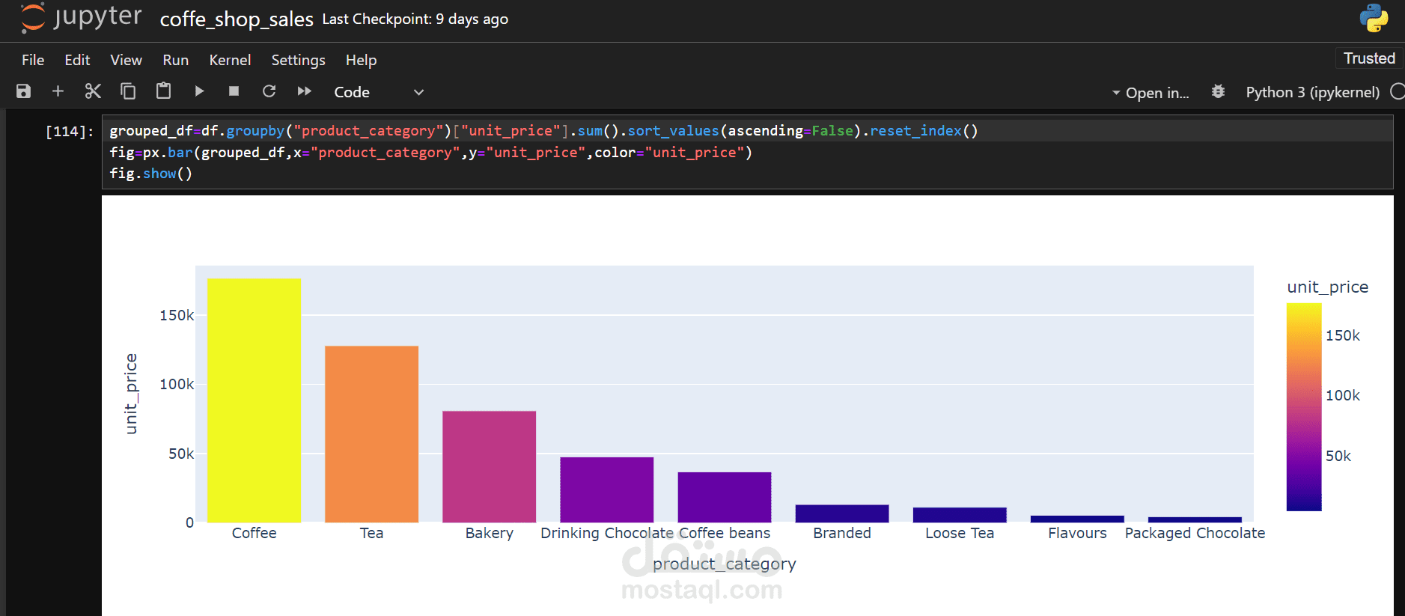Open the Settings menu
Screen dimensions: 1405x616
click(298, 60)
